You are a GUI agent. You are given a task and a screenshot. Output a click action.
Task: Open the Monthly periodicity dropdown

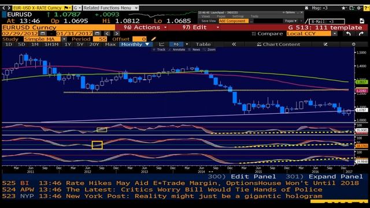pos(135,44)
